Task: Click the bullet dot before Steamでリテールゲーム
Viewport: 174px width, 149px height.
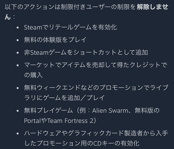Action: [17, 28]
